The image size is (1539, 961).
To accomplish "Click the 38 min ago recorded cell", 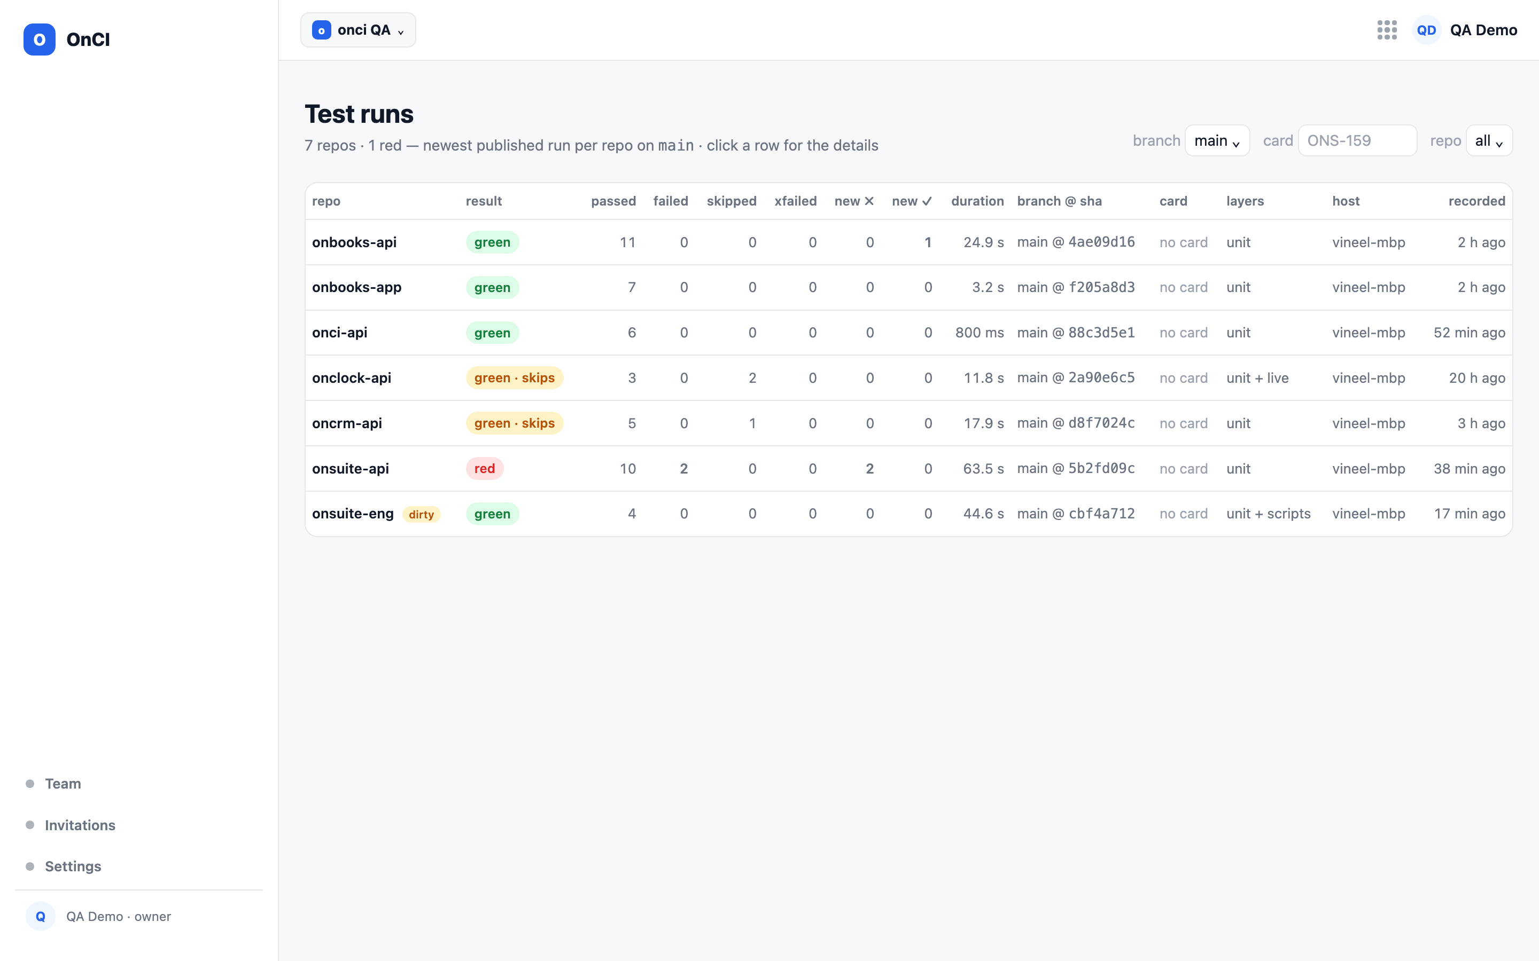I will point(1469,468).
